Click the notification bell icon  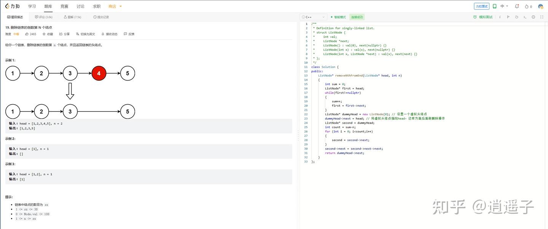coord(517,6)
